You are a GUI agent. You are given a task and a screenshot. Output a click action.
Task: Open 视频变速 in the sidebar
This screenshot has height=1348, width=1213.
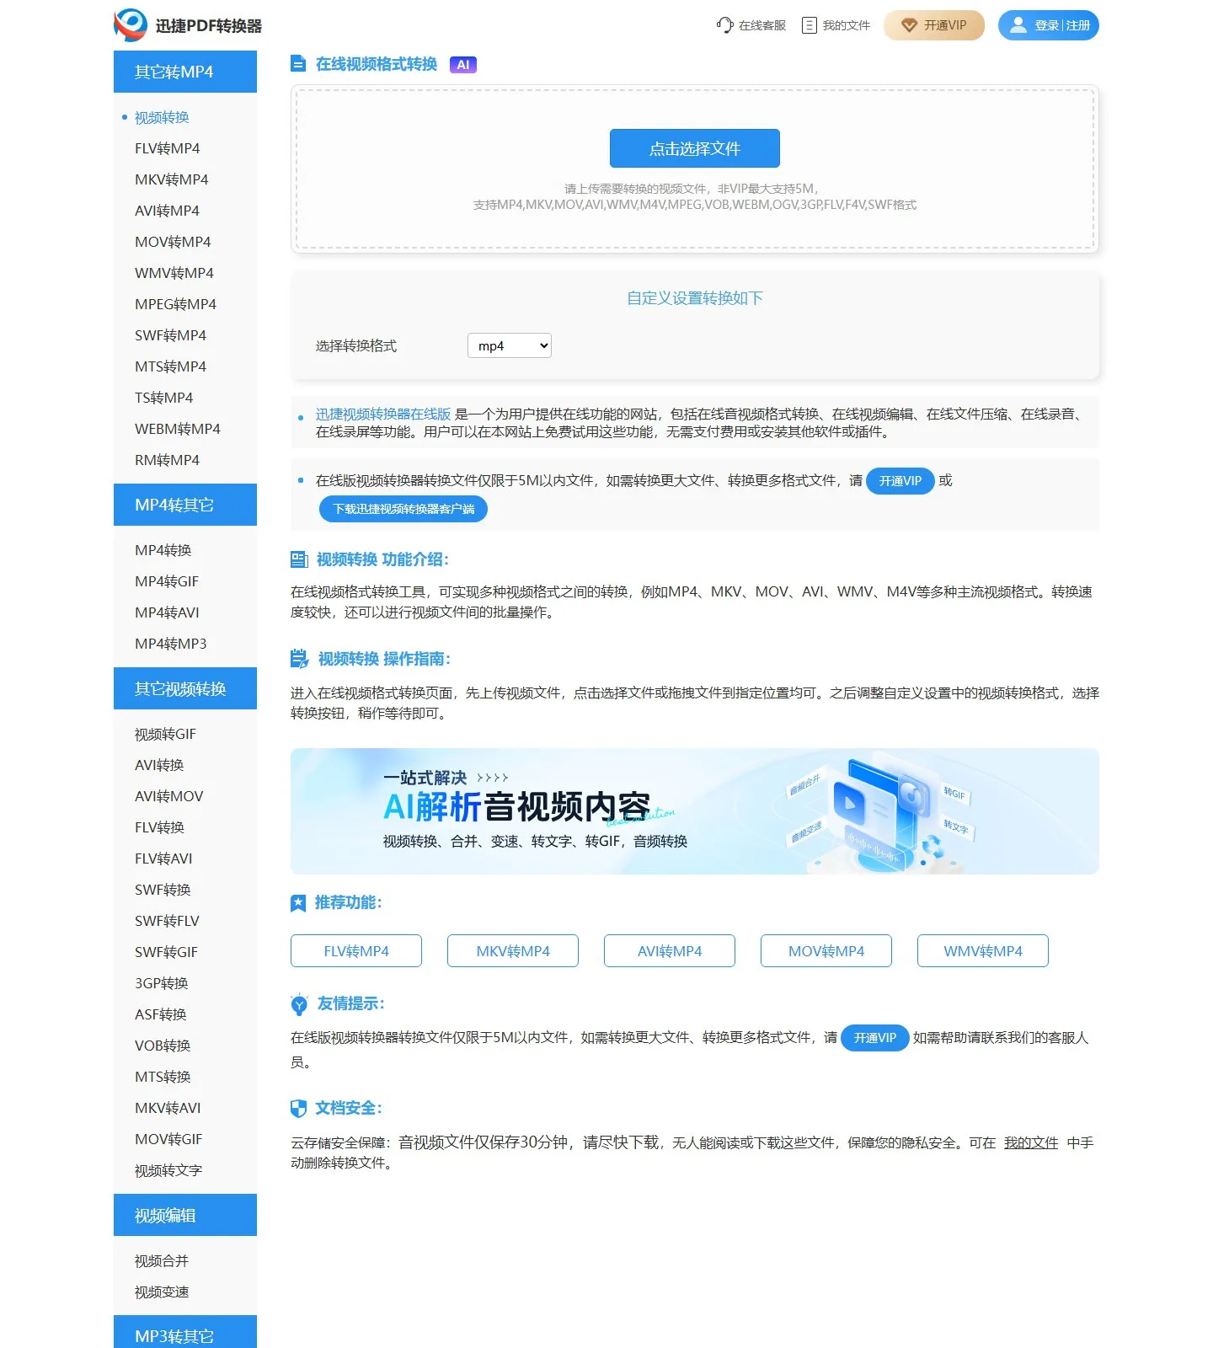point(162,1292)
